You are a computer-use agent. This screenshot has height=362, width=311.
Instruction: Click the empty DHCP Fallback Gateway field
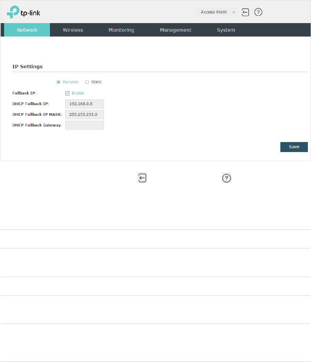84,125
